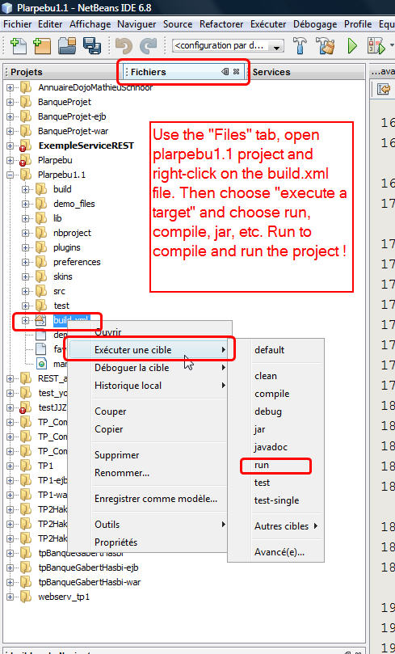Click the Build Project hammer icon
395x654 pixels.
(300, 46)
